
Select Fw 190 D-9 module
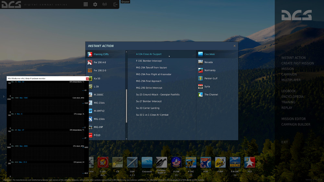pyautogui.click(x=105, y=71)
